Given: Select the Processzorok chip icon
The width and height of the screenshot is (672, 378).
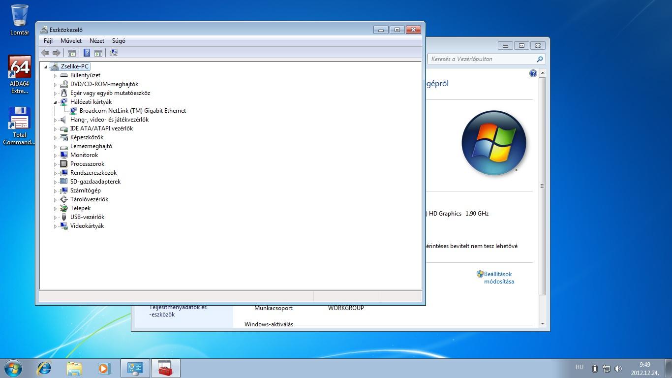Looking at the screenshot, I should [63, 164].
